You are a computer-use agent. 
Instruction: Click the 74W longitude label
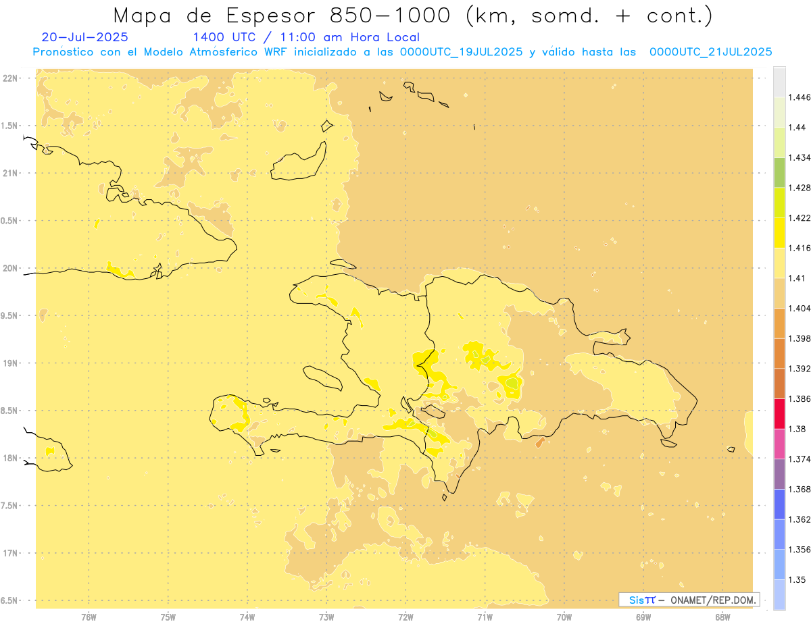tap(247, 617)
